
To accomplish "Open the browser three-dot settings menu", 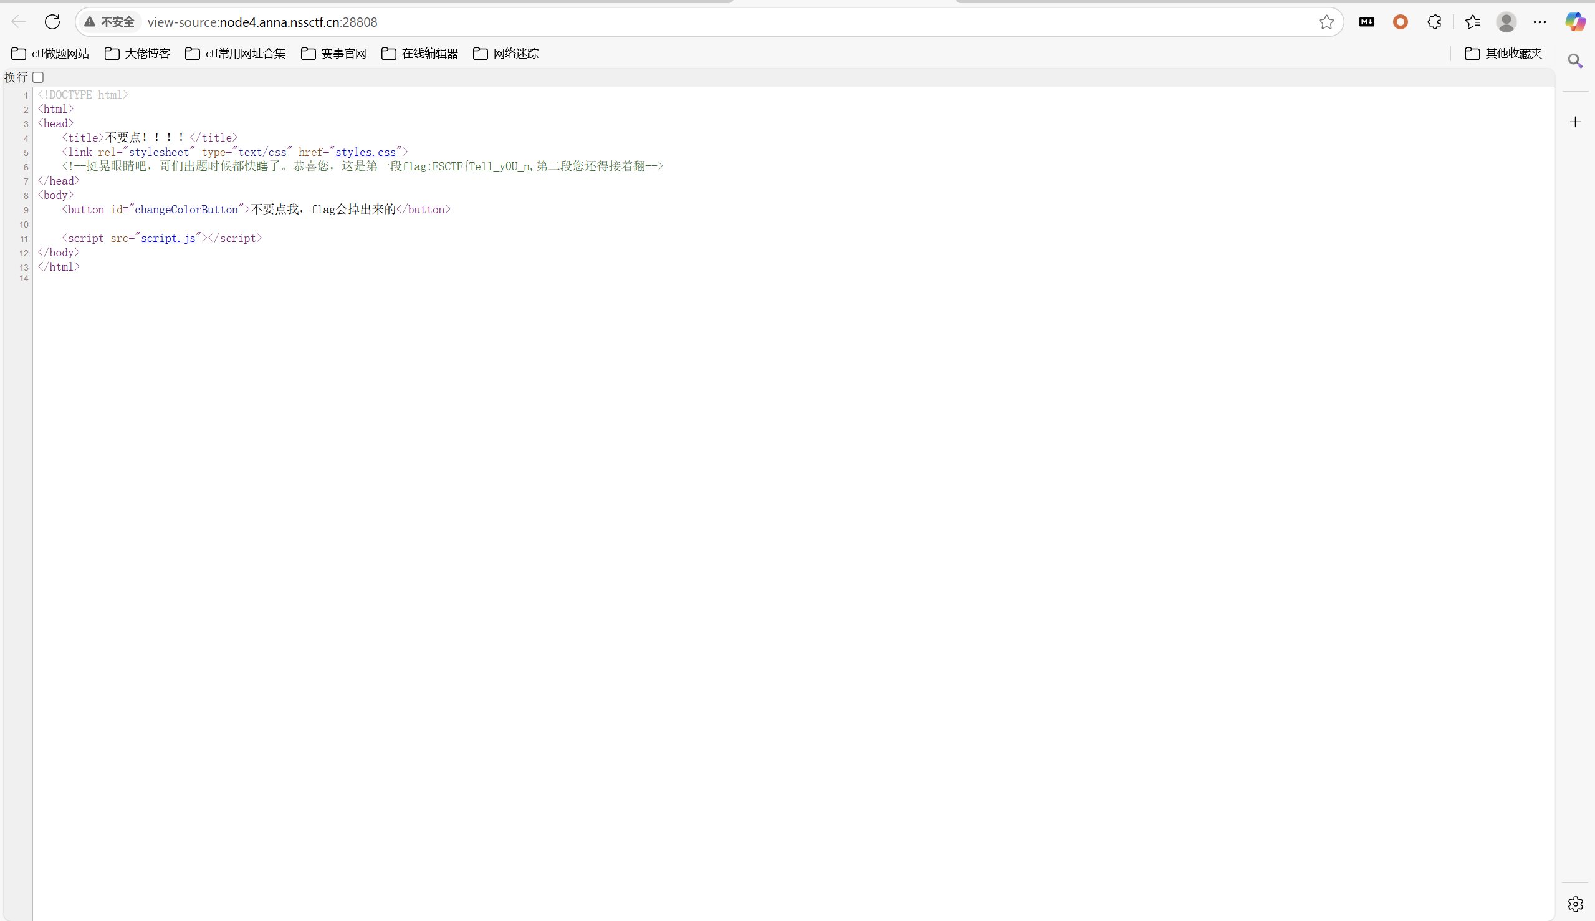I will click(x=1540, y=22).
